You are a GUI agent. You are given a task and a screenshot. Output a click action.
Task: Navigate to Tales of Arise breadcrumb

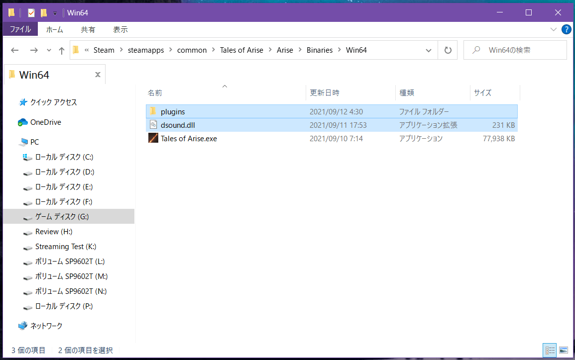coord(241,50)
